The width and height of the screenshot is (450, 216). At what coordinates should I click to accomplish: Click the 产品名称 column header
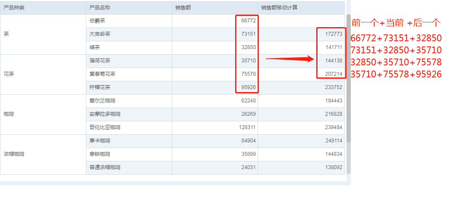tap(129, 8)
